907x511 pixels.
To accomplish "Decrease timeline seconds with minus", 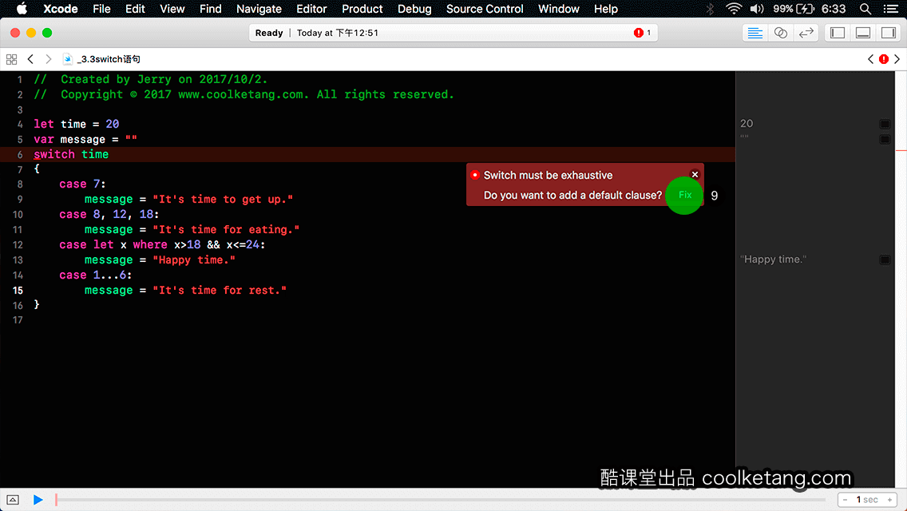I will [846, 500].
